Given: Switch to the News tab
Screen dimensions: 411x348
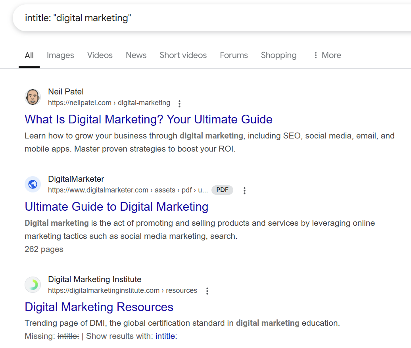Looking at the screenshot, I should 136,55.
